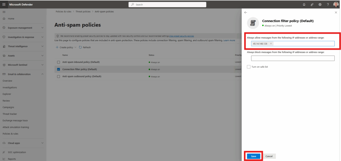Sort by the Name column header
Screen dimensions: 341x161
(x=65, y=55)
